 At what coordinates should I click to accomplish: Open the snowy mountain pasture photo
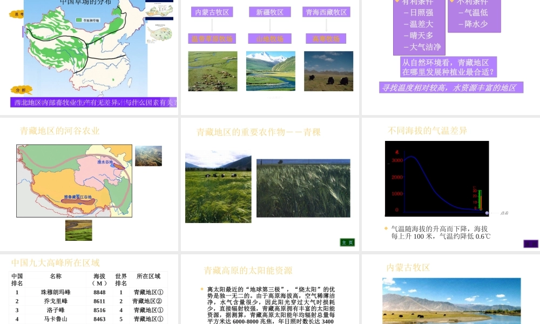click(x=271, y=71)
